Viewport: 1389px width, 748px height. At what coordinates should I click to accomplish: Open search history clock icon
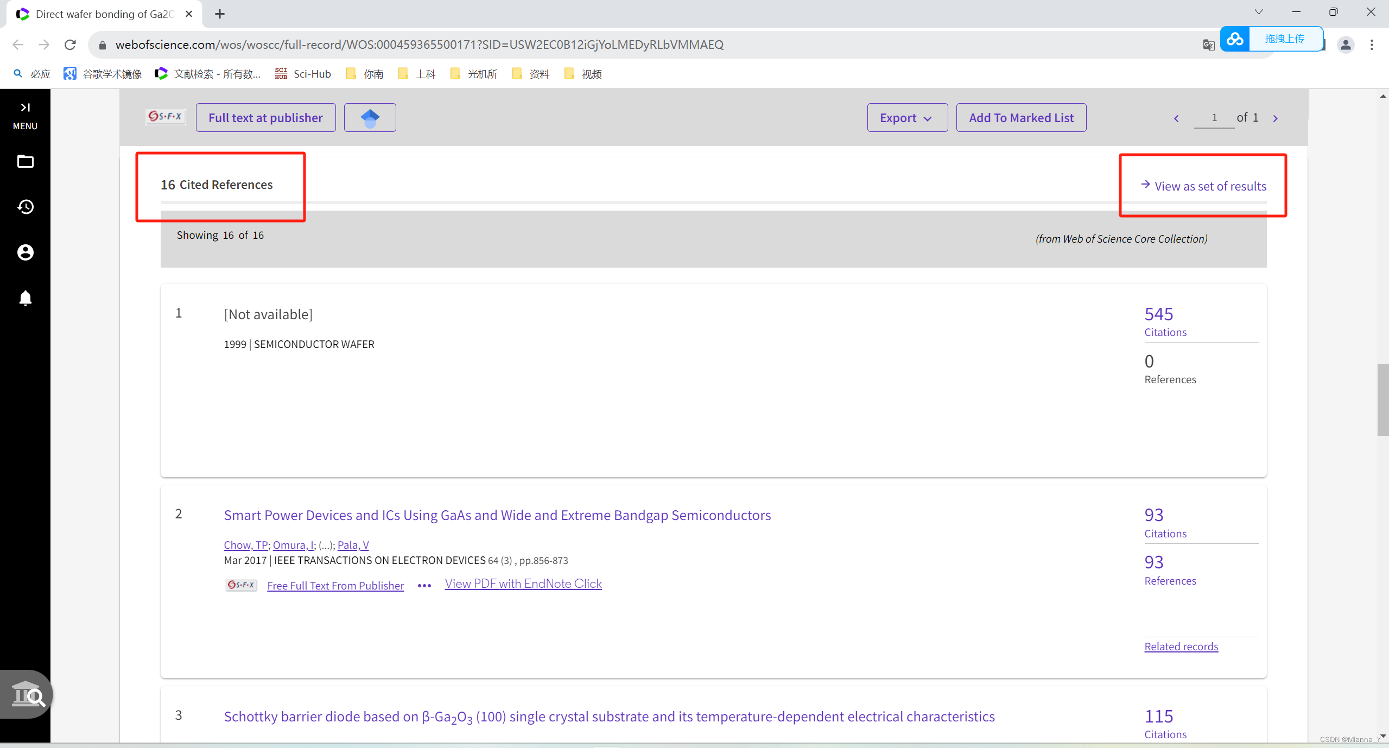(x=25, y=207)
